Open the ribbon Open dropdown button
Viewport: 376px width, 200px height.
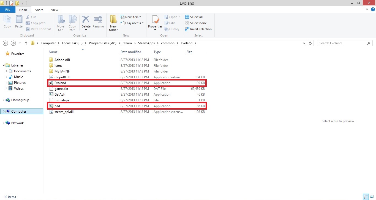tap(172, 17)
